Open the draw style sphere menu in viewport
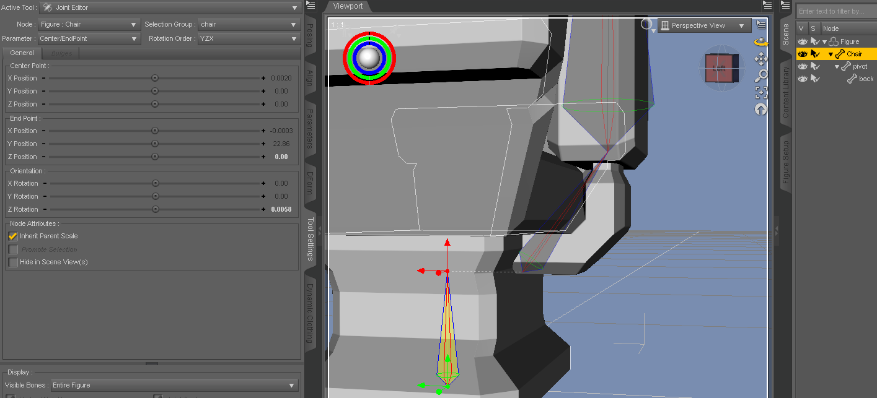877x398 pixels. pos(647,25)
